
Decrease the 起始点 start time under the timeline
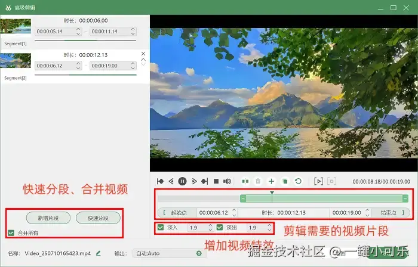[x=234, y=215]
